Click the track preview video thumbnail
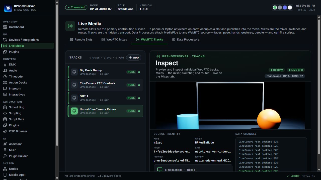Screen dimensions: 321x180 (x=230, y=105)
